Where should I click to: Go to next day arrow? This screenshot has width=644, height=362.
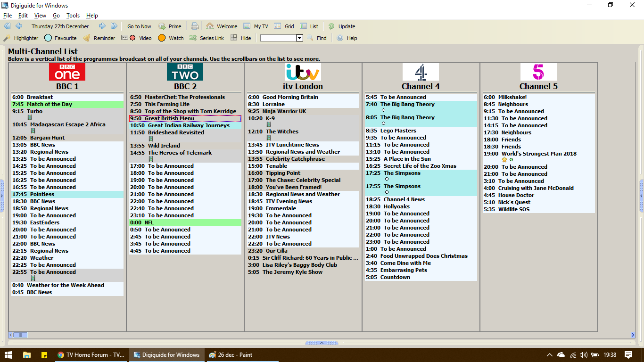(102, 26)
